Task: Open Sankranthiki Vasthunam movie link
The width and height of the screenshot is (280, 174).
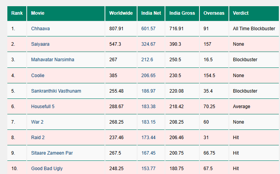Action: tap(56, 91)
